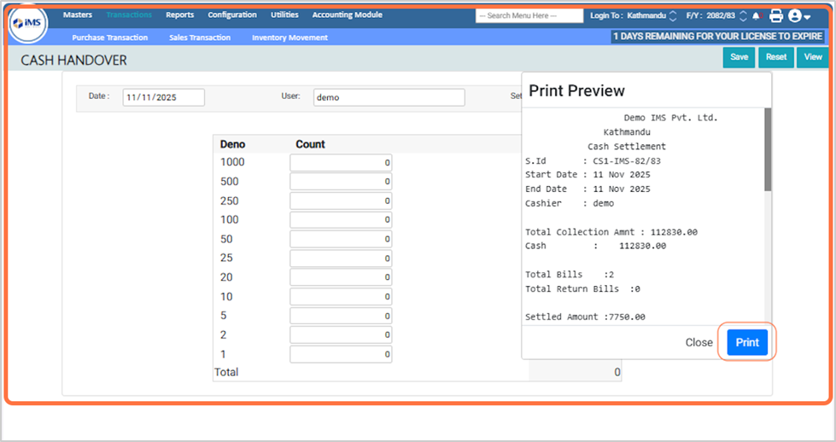The width and height of the screenshot is (836, 442).
Task: Click the Date input field
Action: point(163,97)
